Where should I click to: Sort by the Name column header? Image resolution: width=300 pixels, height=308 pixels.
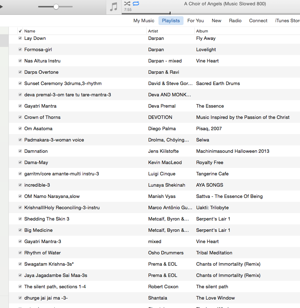coord(30,31)
